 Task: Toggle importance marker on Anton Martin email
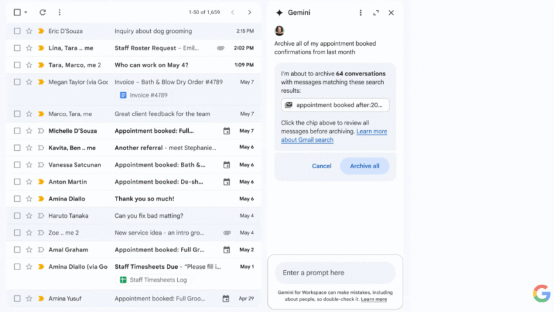click(41, 182)
